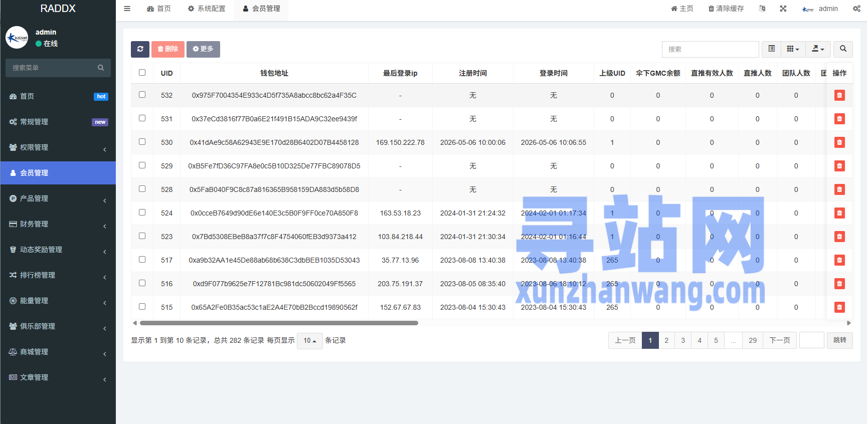867x424 pixels.
Task: Click the 清除缓存 trash icon link
Action: click(726, 9)
